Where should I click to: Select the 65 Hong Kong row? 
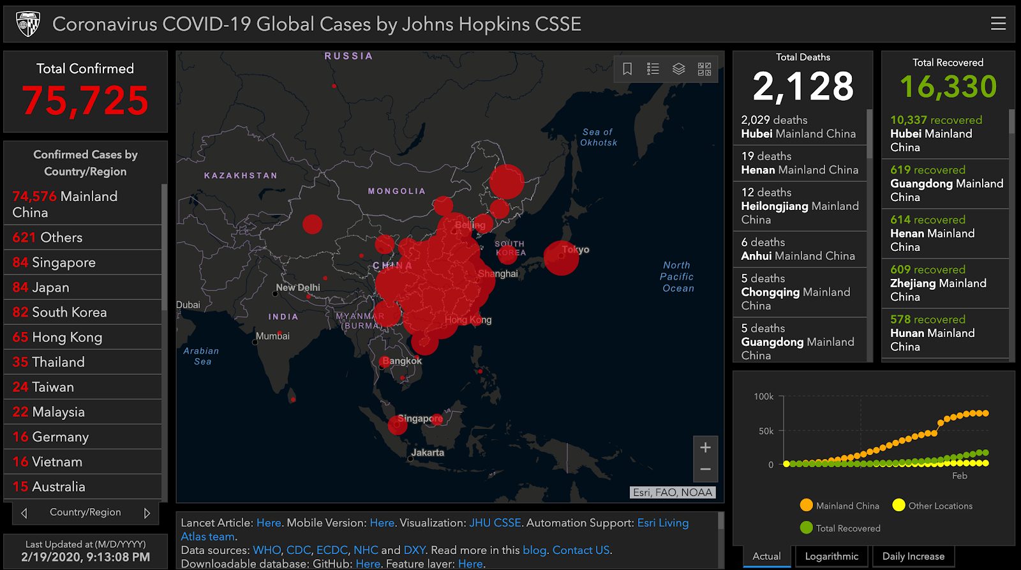point(82,337)
